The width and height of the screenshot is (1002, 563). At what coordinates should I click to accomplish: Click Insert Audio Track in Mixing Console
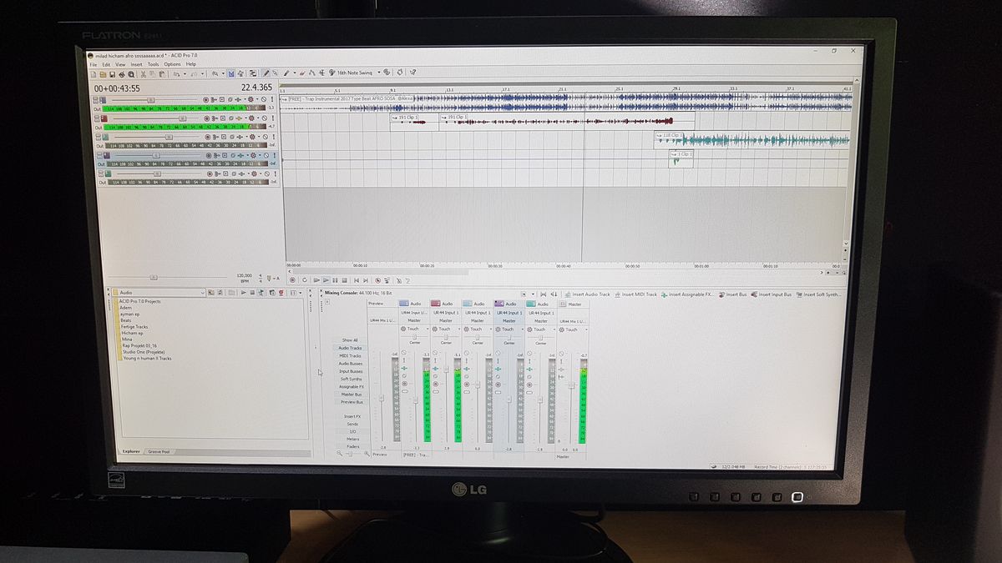(x=587, y=294)
